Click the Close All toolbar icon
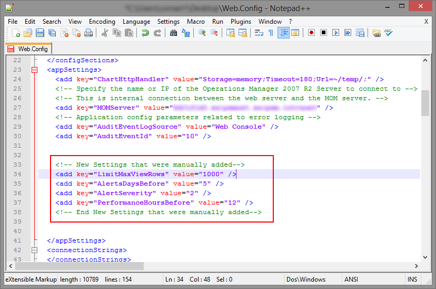 click(76, 33)
